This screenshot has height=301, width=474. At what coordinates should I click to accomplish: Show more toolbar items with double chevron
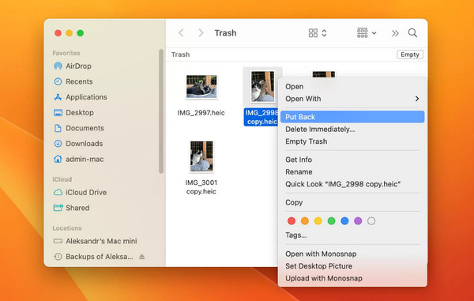click(x=395, y=33)
